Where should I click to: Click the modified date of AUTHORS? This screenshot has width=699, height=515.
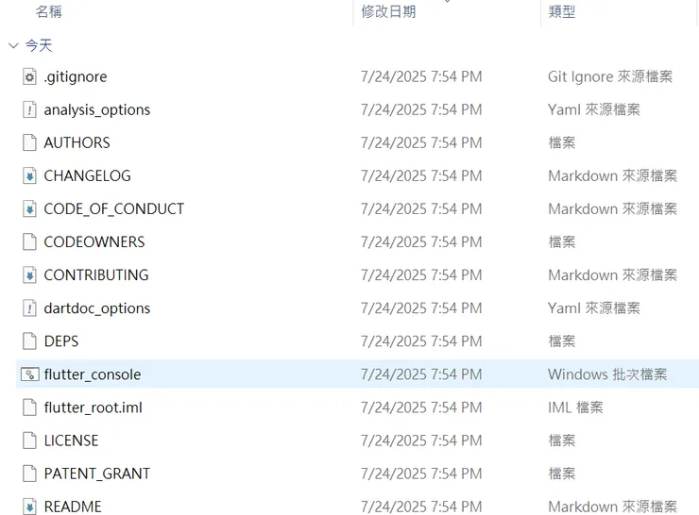coord(421,142)
